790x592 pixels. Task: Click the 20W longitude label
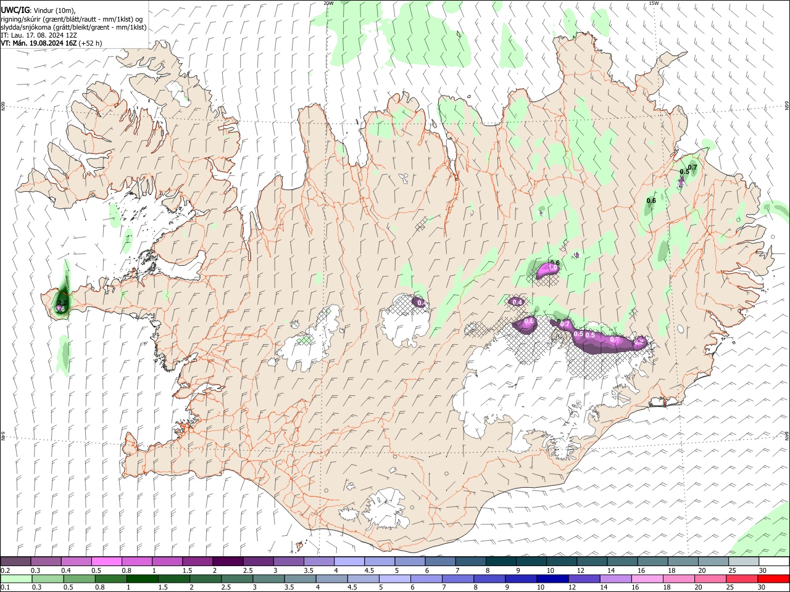[328, 3]
